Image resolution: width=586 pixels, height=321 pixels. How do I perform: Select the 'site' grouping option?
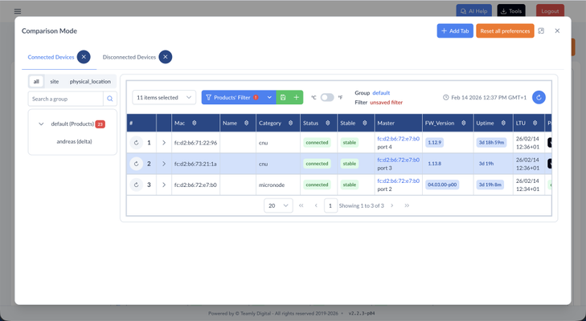54,81
